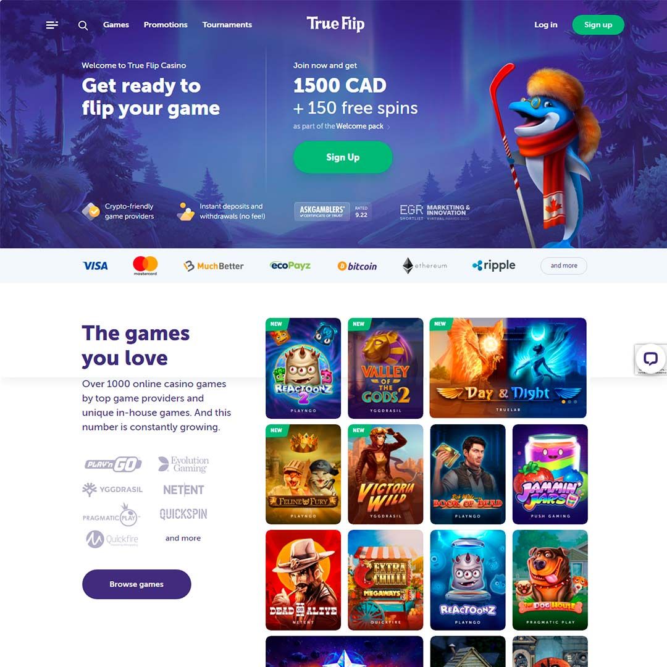This screenshot has height=667, width=667.
Task: Open the Games menu item
Action: pyautogui.click(x=115, y=25)
